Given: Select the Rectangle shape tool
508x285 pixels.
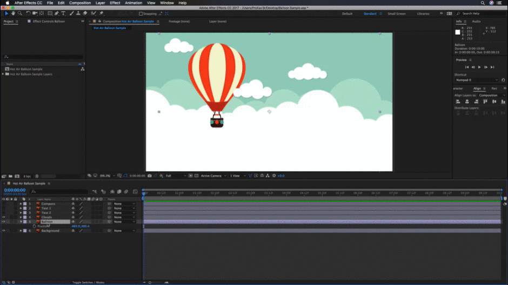Looking at the screenshot, I should point(50,13).
